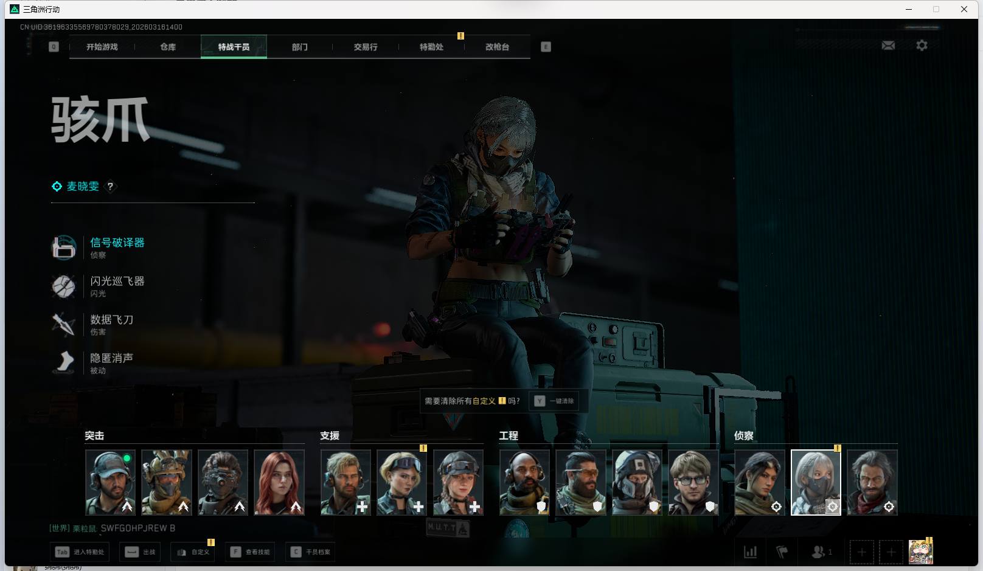The height and width of the screenshot is (571, 983).
Task: Click the 三角洲行动 app icon in title bar
Action: (x=15, y=9)
